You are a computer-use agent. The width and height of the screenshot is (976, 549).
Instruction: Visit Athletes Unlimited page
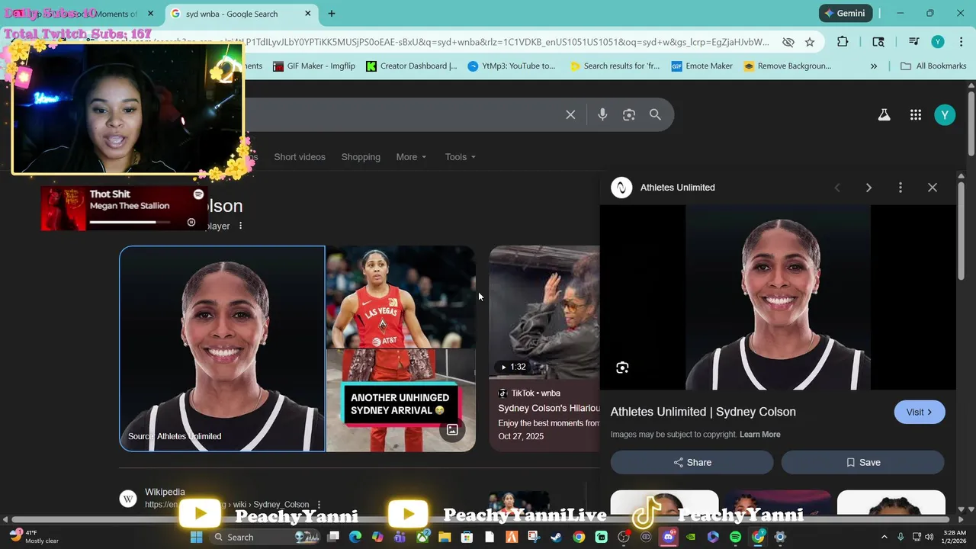pos(920,412)
